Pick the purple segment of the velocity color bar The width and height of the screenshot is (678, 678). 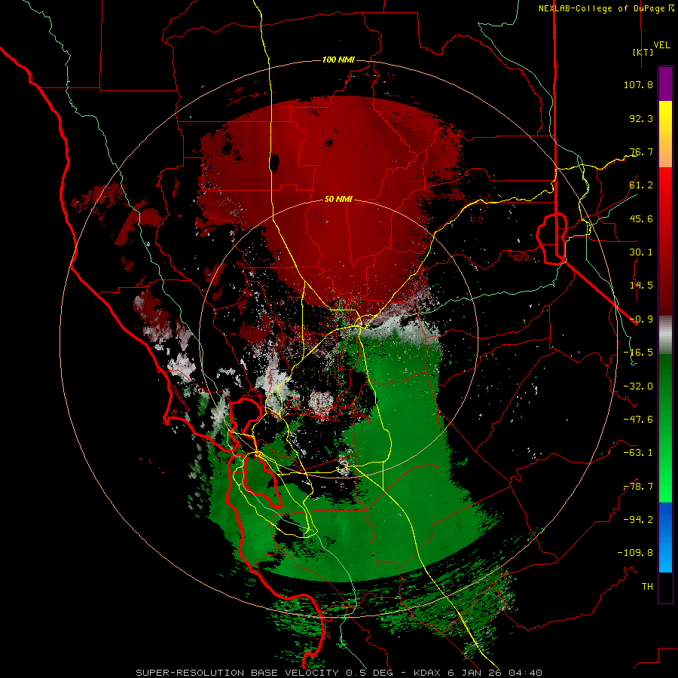coord(665,84)
